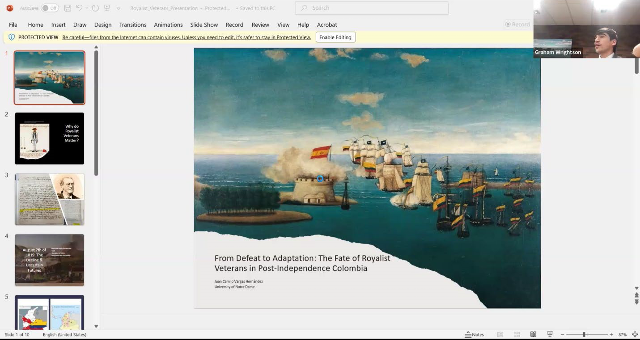Click the slide title 'From Defeat to Adaptation'

pos(302,263)
